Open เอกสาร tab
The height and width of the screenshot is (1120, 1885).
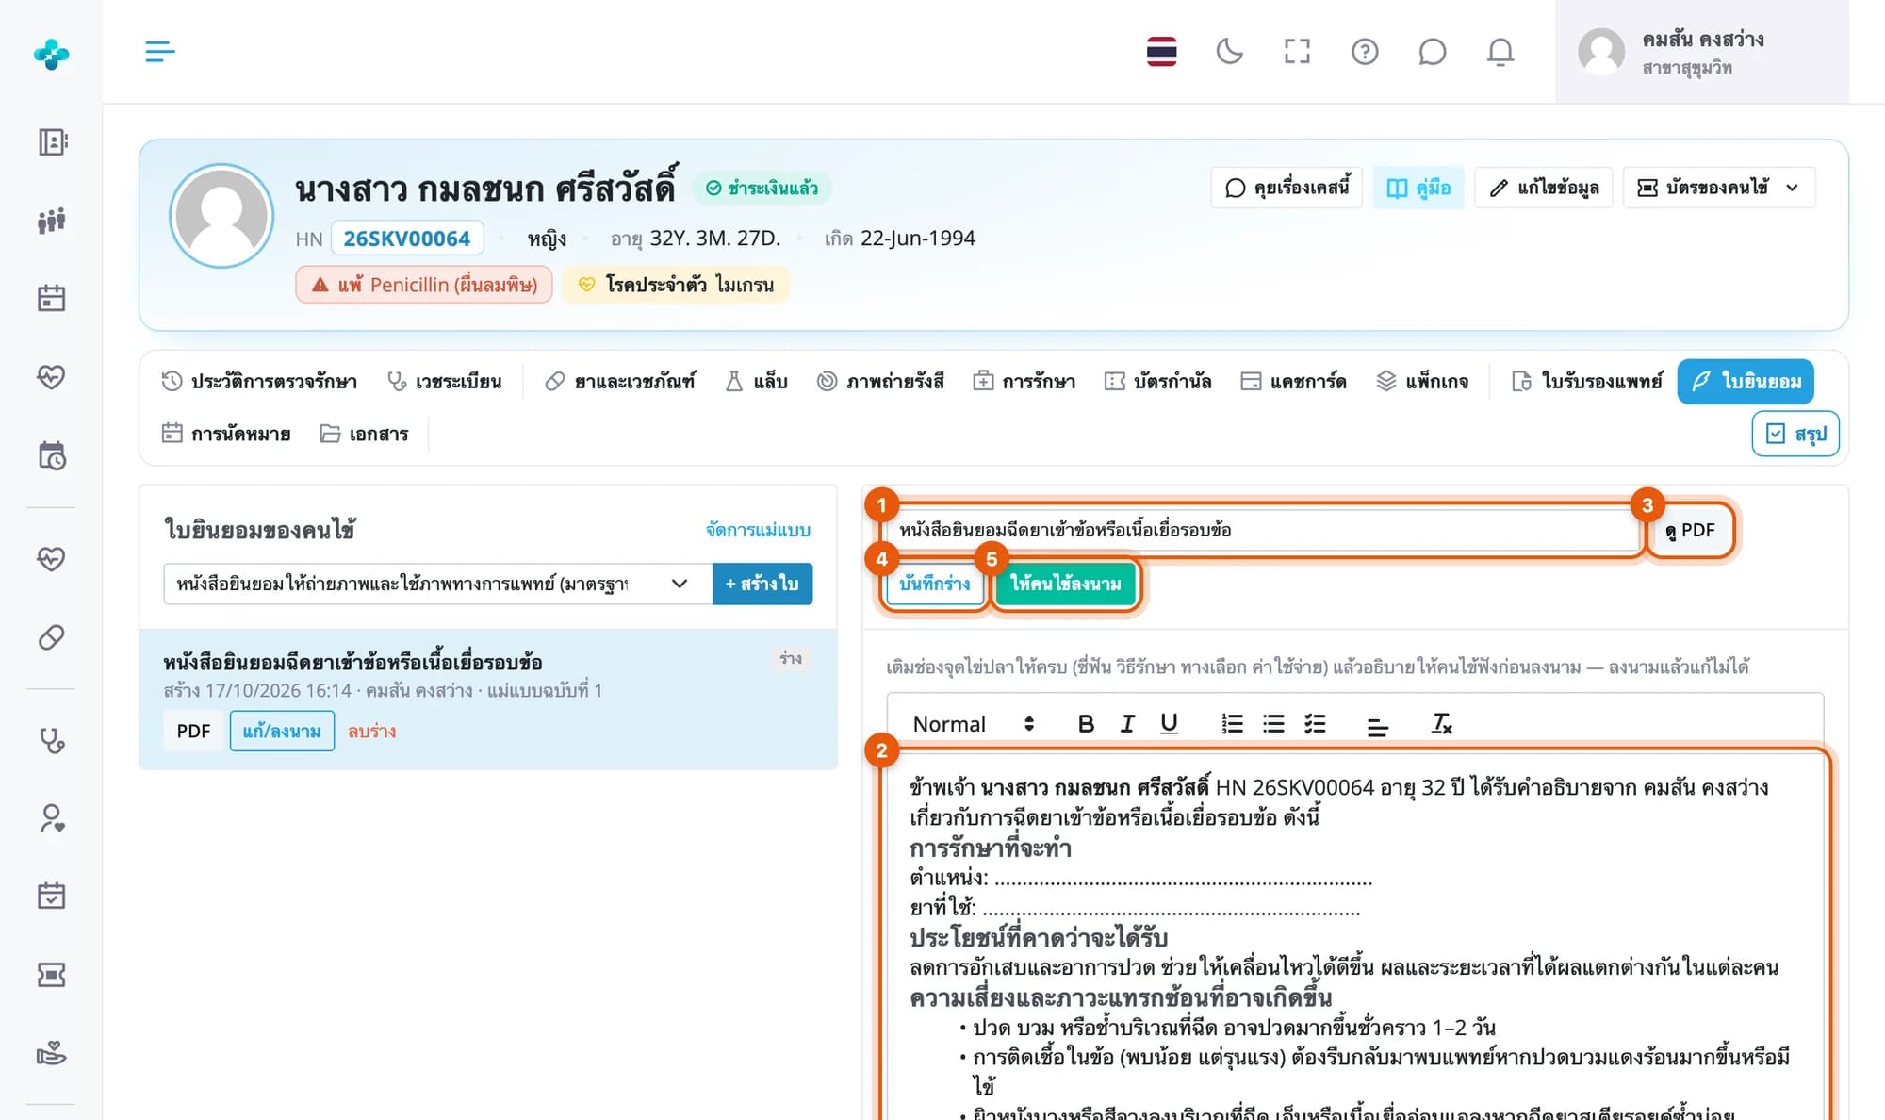364,434
